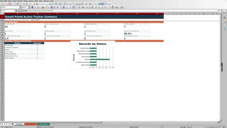Toggle Align Right horizontal alignment
The height and width of the screenshot is (128, 227).
pos(57,7)
